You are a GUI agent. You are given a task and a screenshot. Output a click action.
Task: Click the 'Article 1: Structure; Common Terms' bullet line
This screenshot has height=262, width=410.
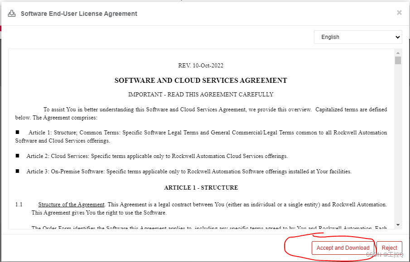point(201,137)
